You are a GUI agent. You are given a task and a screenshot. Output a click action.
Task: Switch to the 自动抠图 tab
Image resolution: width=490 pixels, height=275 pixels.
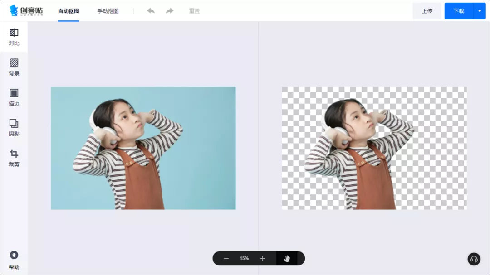[69, 11]
